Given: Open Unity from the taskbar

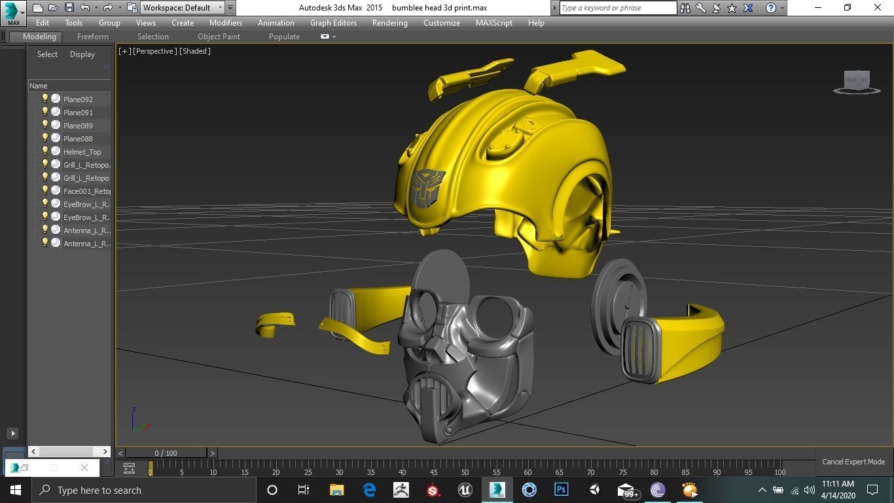Looking at the screenshot, I should pyautogui.click(x=594, y=490).
